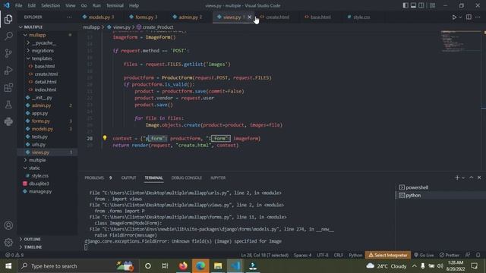Open the Selection menu
The image size is (486, 273).
[x=51, y=5]
